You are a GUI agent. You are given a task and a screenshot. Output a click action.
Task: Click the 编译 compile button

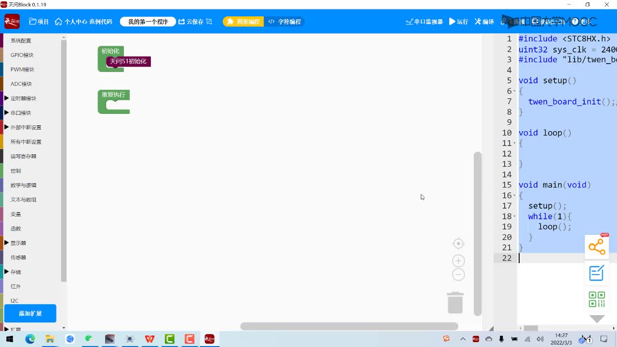point(484,22)
